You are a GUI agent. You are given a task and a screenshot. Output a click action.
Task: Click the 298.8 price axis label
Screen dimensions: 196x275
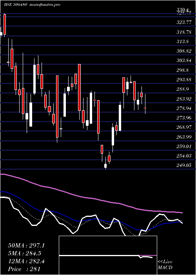(183, 70)
